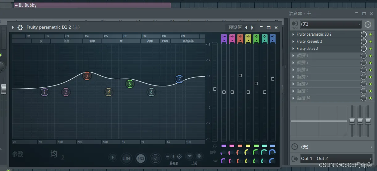This screenshot has width=377, height=171.
Task: Open the bottom (无) mixer dropdown
Action: pyautogui.click(x=336, y=147)
